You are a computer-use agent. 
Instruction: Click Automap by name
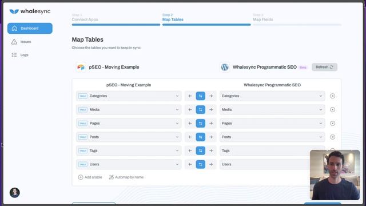click(x=126, y=177)
